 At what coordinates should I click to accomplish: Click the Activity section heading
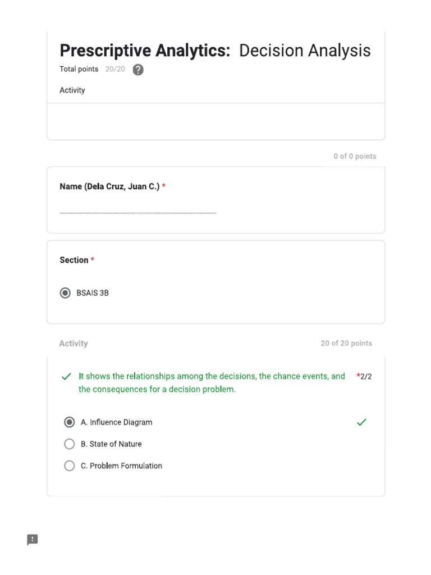(74, 344)
